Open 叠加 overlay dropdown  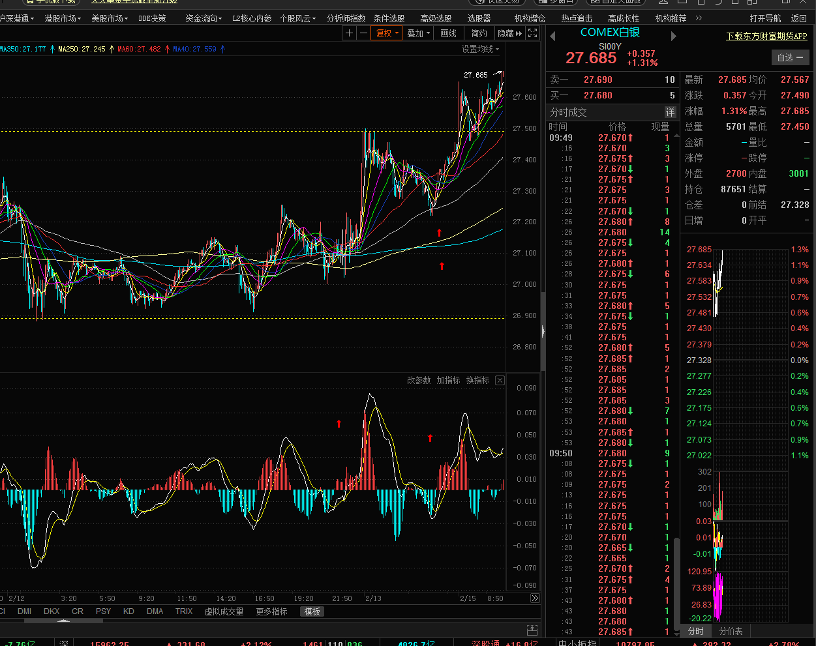tap(419, 33)
